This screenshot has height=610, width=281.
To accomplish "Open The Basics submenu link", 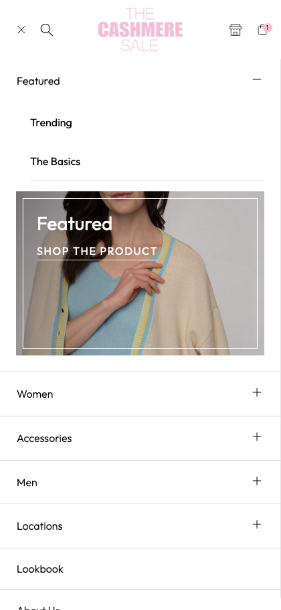I will pyautogui.click(x=55, y=161).
